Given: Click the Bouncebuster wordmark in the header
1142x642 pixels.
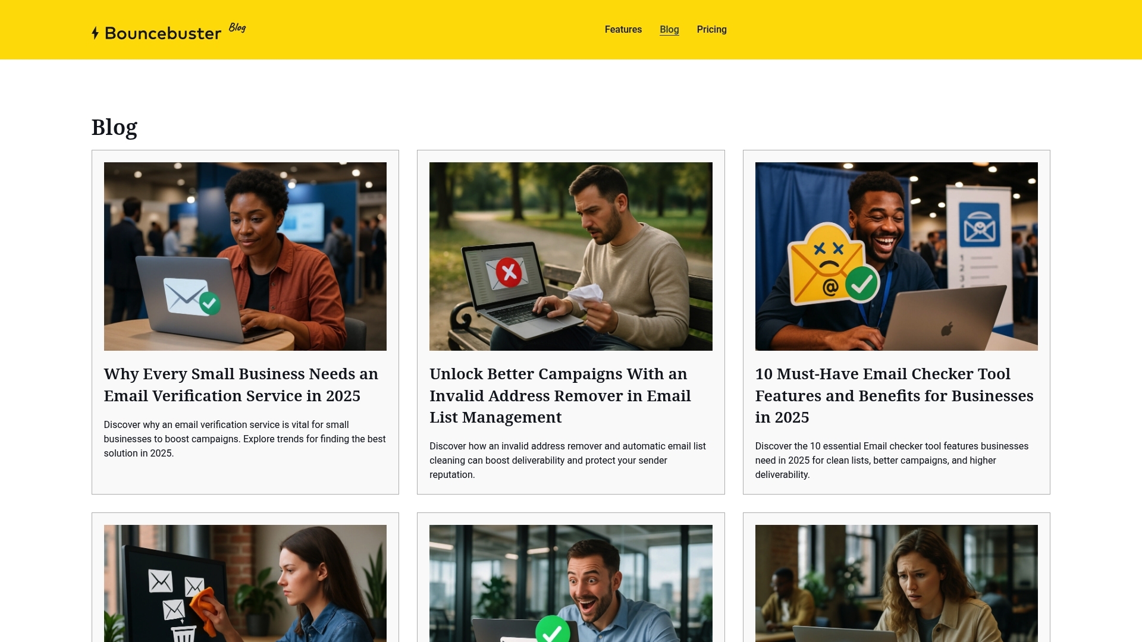Looking at the screenshot, I should click(163, 33).
